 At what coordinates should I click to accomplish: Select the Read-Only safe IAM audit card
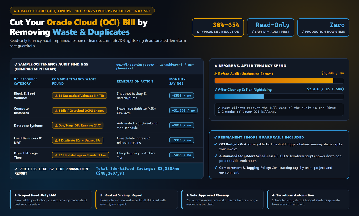pyautogui.click(x=270, y=28)
